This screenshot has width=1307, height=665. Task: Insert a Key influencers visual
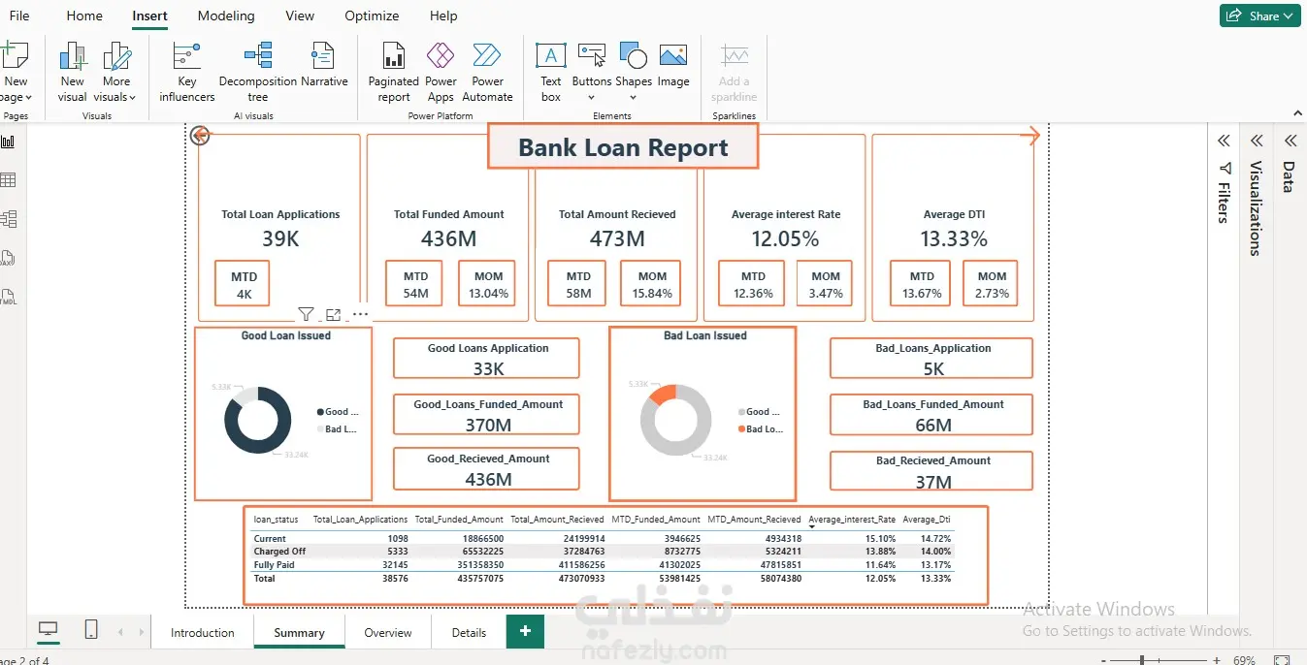click(187, 71)
